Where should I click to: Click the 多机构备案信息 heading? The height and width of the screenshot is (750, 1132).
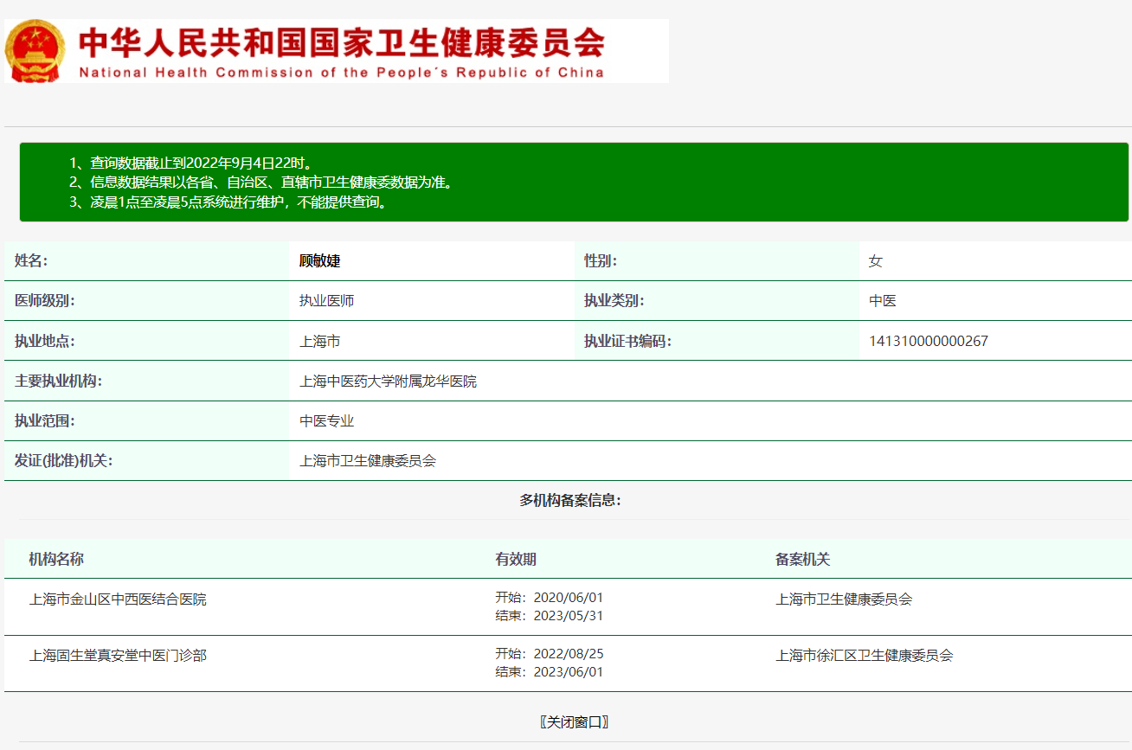(570, 500)
